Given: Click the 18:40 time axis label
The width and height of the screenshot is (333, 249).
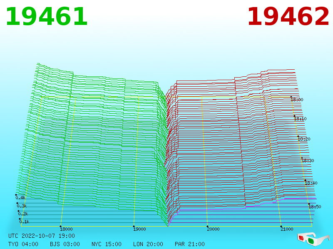Looking at the screenshot, I should coord(311,183).
